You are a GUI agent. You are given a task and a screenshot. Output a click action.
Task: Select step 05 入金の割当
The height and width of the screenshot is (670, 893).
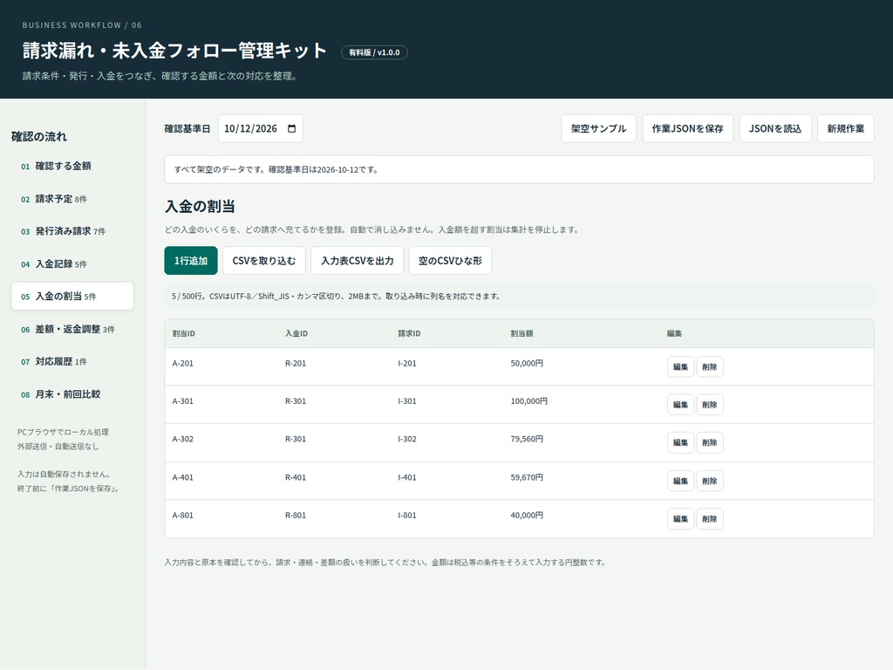tap(72, 297)
